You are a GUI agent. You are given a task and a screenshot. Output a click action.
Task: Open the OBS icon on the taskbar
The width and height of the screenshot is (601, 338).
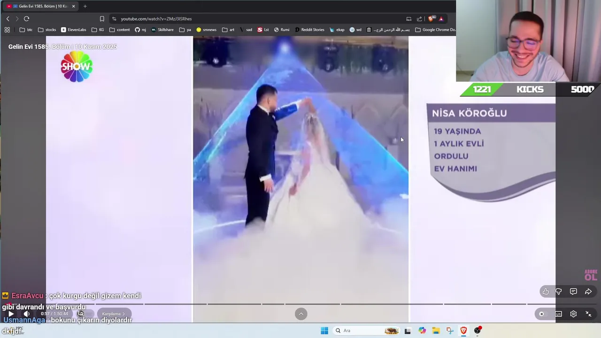pos(478,330)
